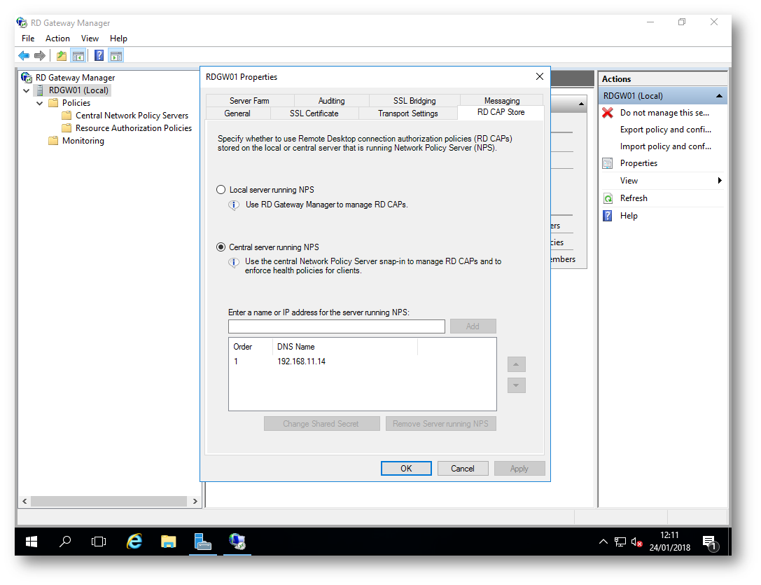Screen dimensions: 761x585
Task: Click the Up One Level folder icon
Action: [62, 56]
